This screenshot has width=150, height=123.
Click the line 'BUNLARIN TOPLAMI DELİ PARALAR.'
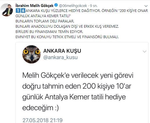coord(45,21)
